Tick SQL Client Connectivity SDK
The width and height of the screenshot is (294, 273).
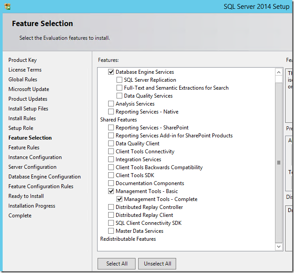[111, 223]
